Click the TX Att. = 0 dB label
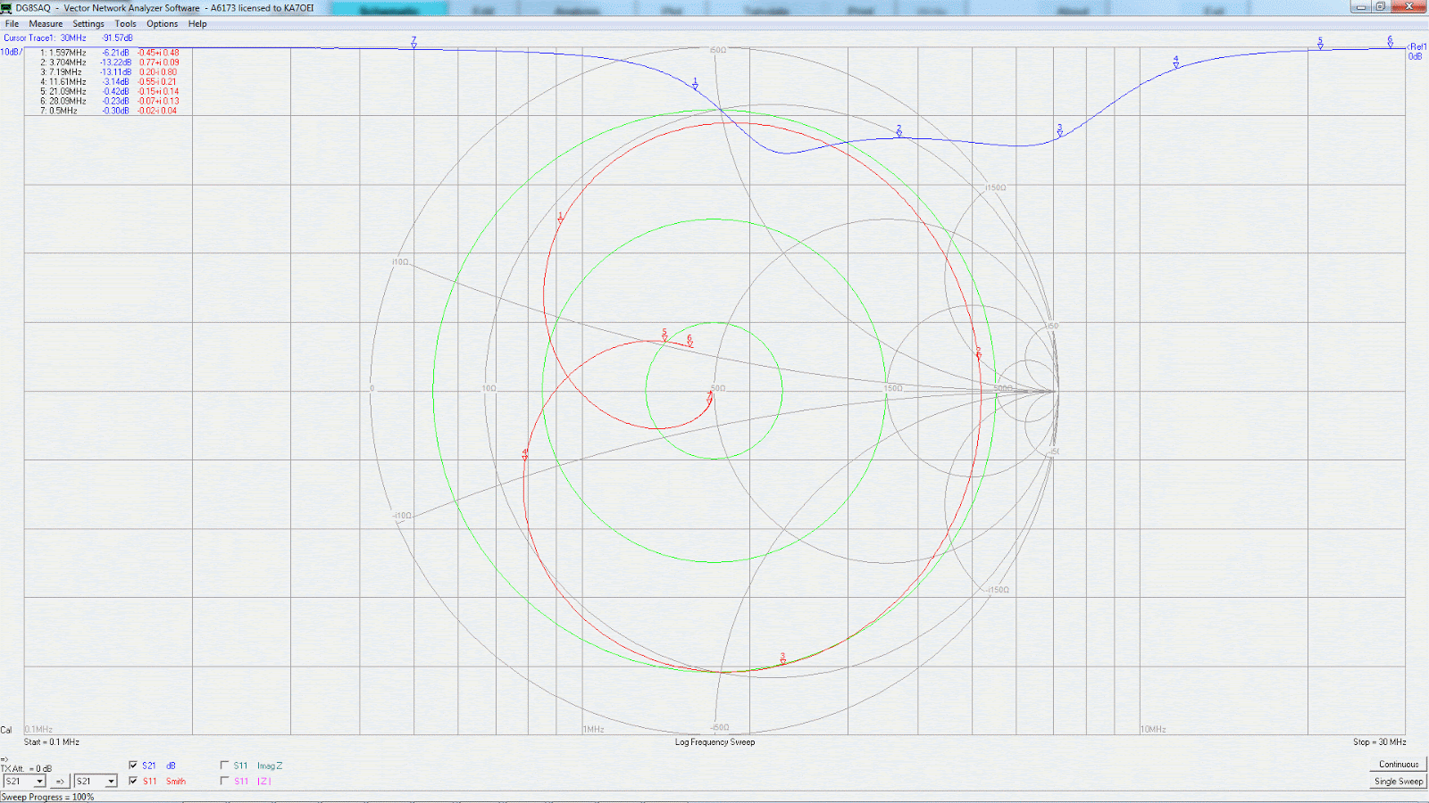Screen dimensions: 1429x803 (26, 769)
